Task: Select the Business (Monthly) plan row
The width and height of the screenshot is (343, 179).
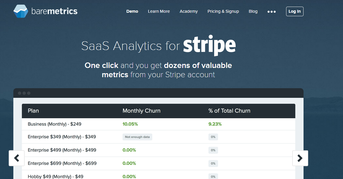Action: click(54, 124)
